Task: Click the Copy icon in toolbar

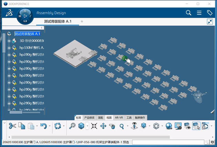Action: point(22,126)
